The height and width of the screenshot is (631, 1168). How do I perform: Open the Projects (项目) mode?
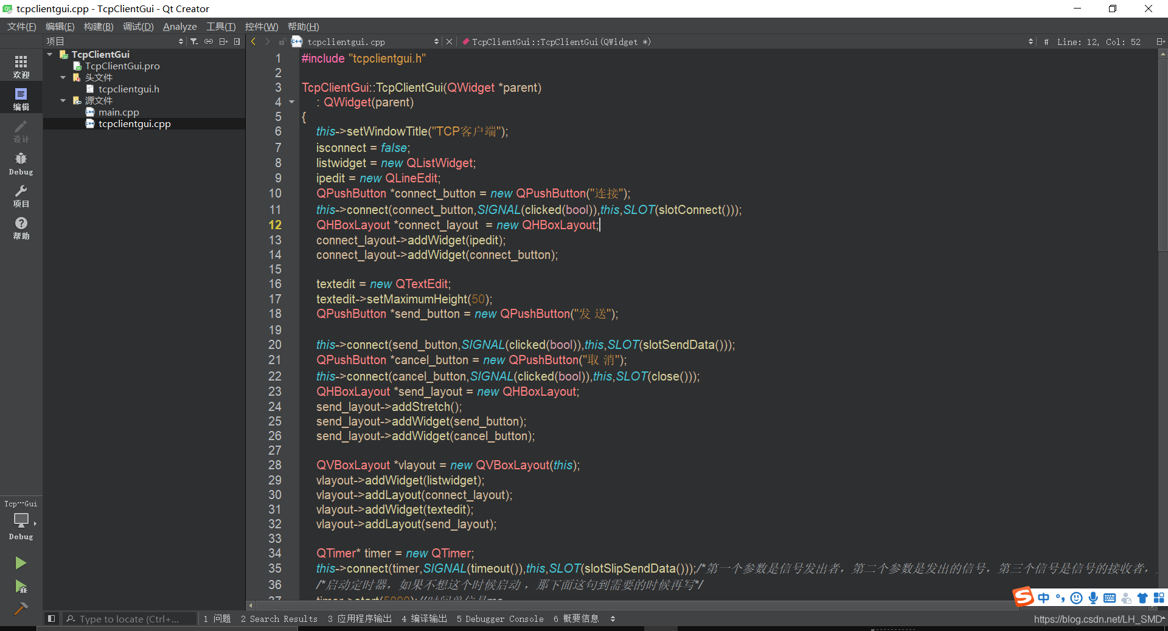pos(21,196)
